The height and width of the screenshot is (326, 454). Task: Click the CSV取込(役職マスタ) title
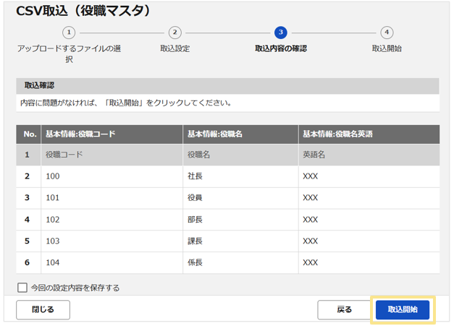tap(83, 11)
